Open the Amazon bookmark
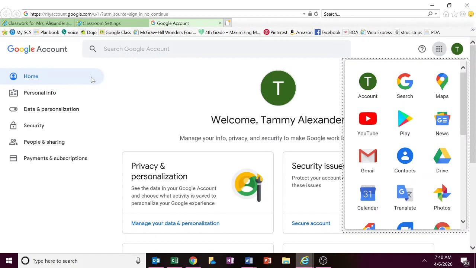This screenshot has height=268, width=476. click(x=301, y=32)
